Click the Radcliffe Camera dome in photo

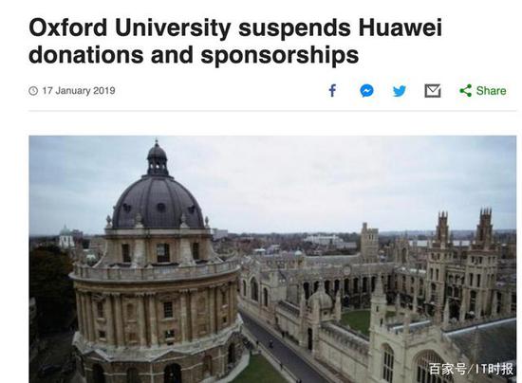click(158, 202)
